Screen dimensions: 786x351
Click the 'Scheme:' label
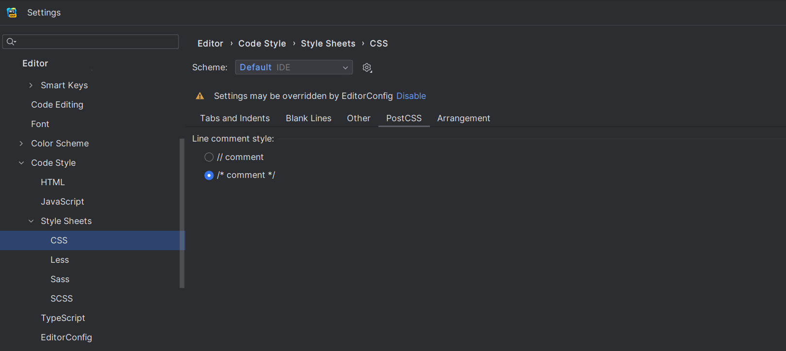click(x=210, y=67)
